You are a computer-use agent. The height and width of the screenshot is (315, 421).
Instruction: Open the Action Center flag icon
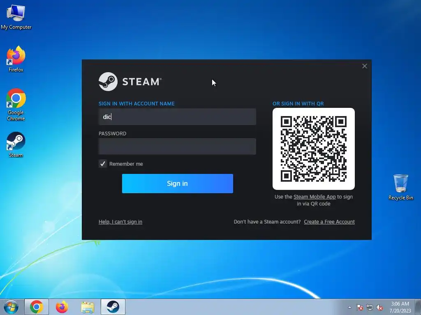360,307
